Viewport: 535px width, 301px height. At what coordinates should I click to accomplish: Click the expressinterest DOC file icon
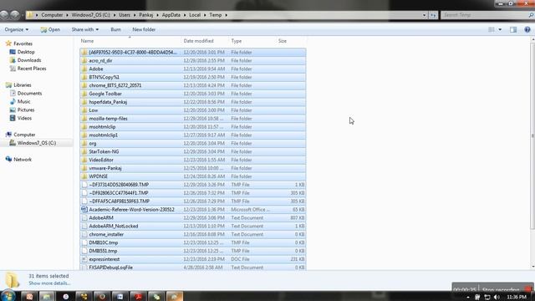click(x=84, y=259)
